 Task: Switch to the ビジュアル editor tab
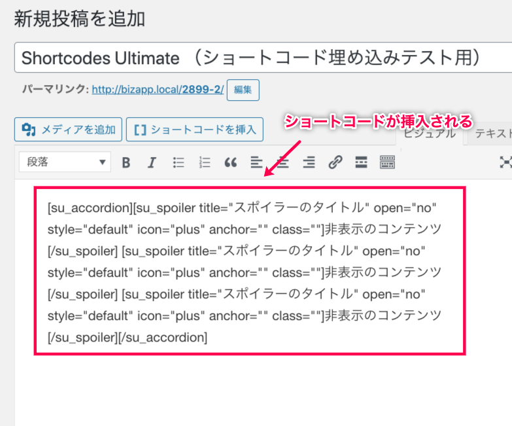[430, 133]
